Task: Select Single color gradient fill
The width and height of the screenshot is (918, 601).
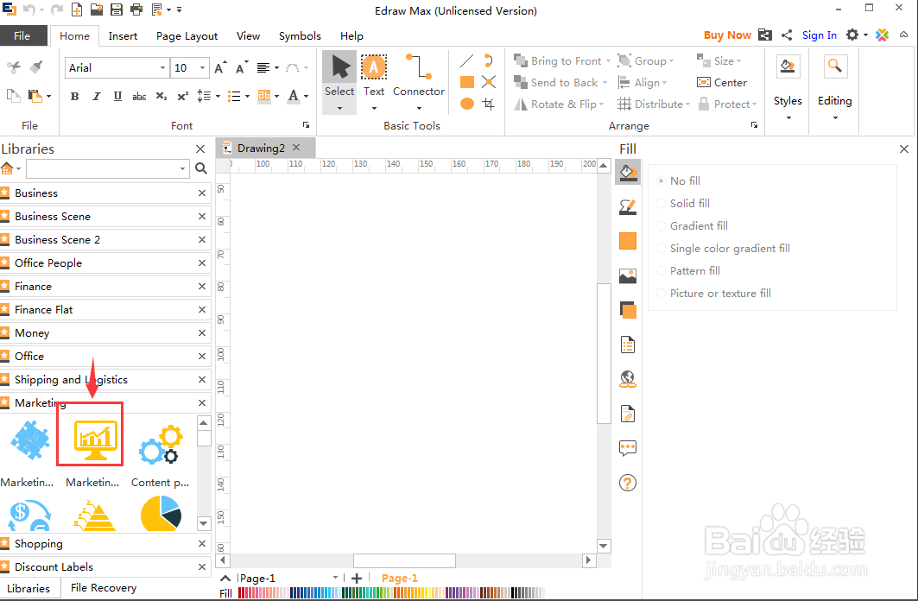Action: tap(723, 248)
